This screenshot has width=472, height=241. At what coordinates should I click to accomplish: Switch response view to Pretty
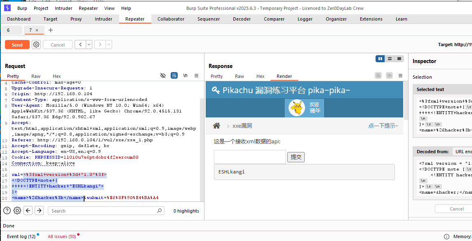pos(217,76)
